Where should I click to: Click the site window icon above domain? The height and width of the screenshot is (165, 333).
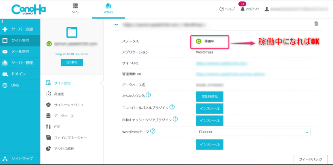[x=72, y=32]
